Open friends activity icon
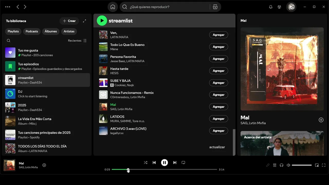Screen dimensions: 329x185 point(279,7)
